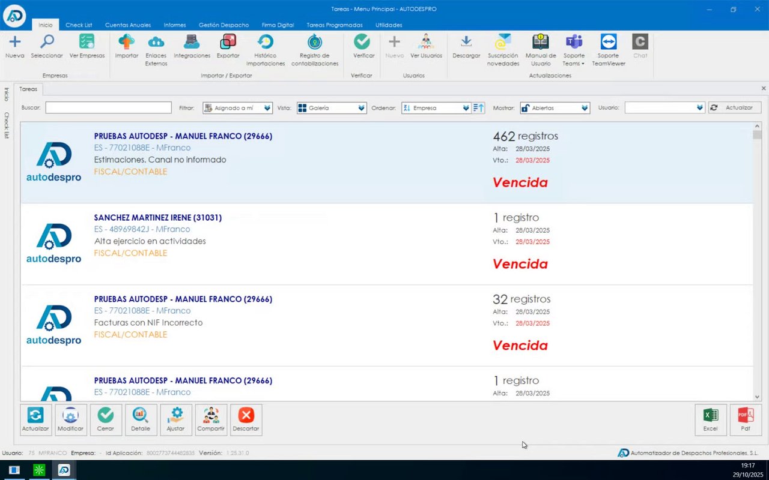Click the AutoDespro taskbar icon
769x480 pixels.
pyautogui.click(x=64, y=470)
